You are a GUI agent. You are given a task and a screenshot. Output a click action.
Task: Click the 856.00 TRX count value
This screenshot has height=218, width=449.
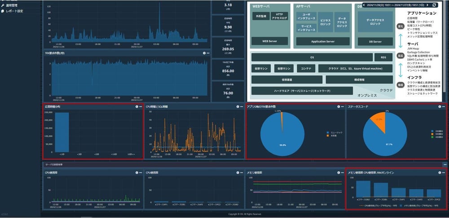pyautogui.click(x=228, y=71)
